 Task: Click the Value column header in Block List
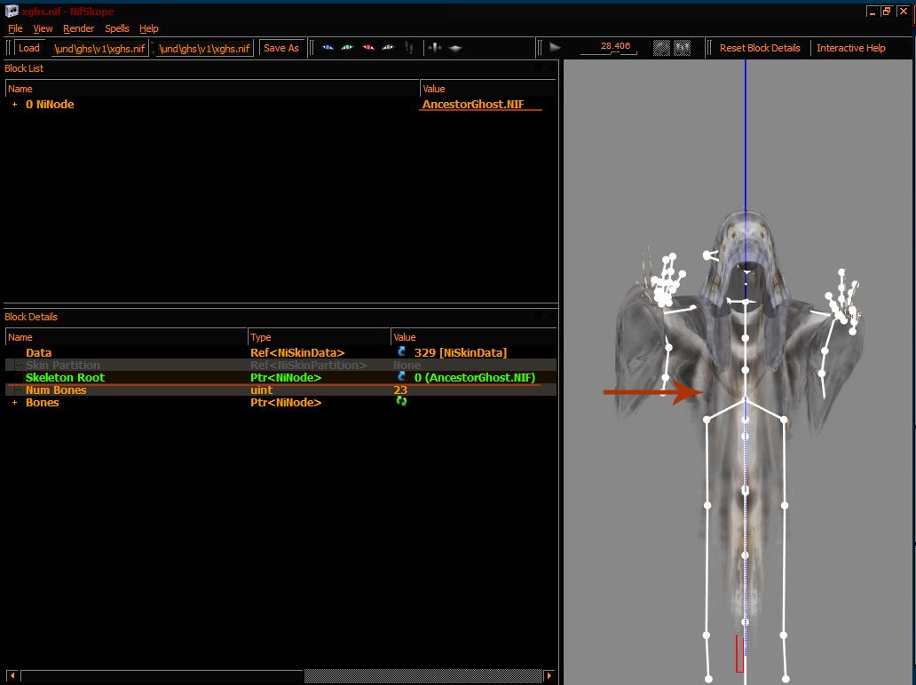click(x=488, y=89)
